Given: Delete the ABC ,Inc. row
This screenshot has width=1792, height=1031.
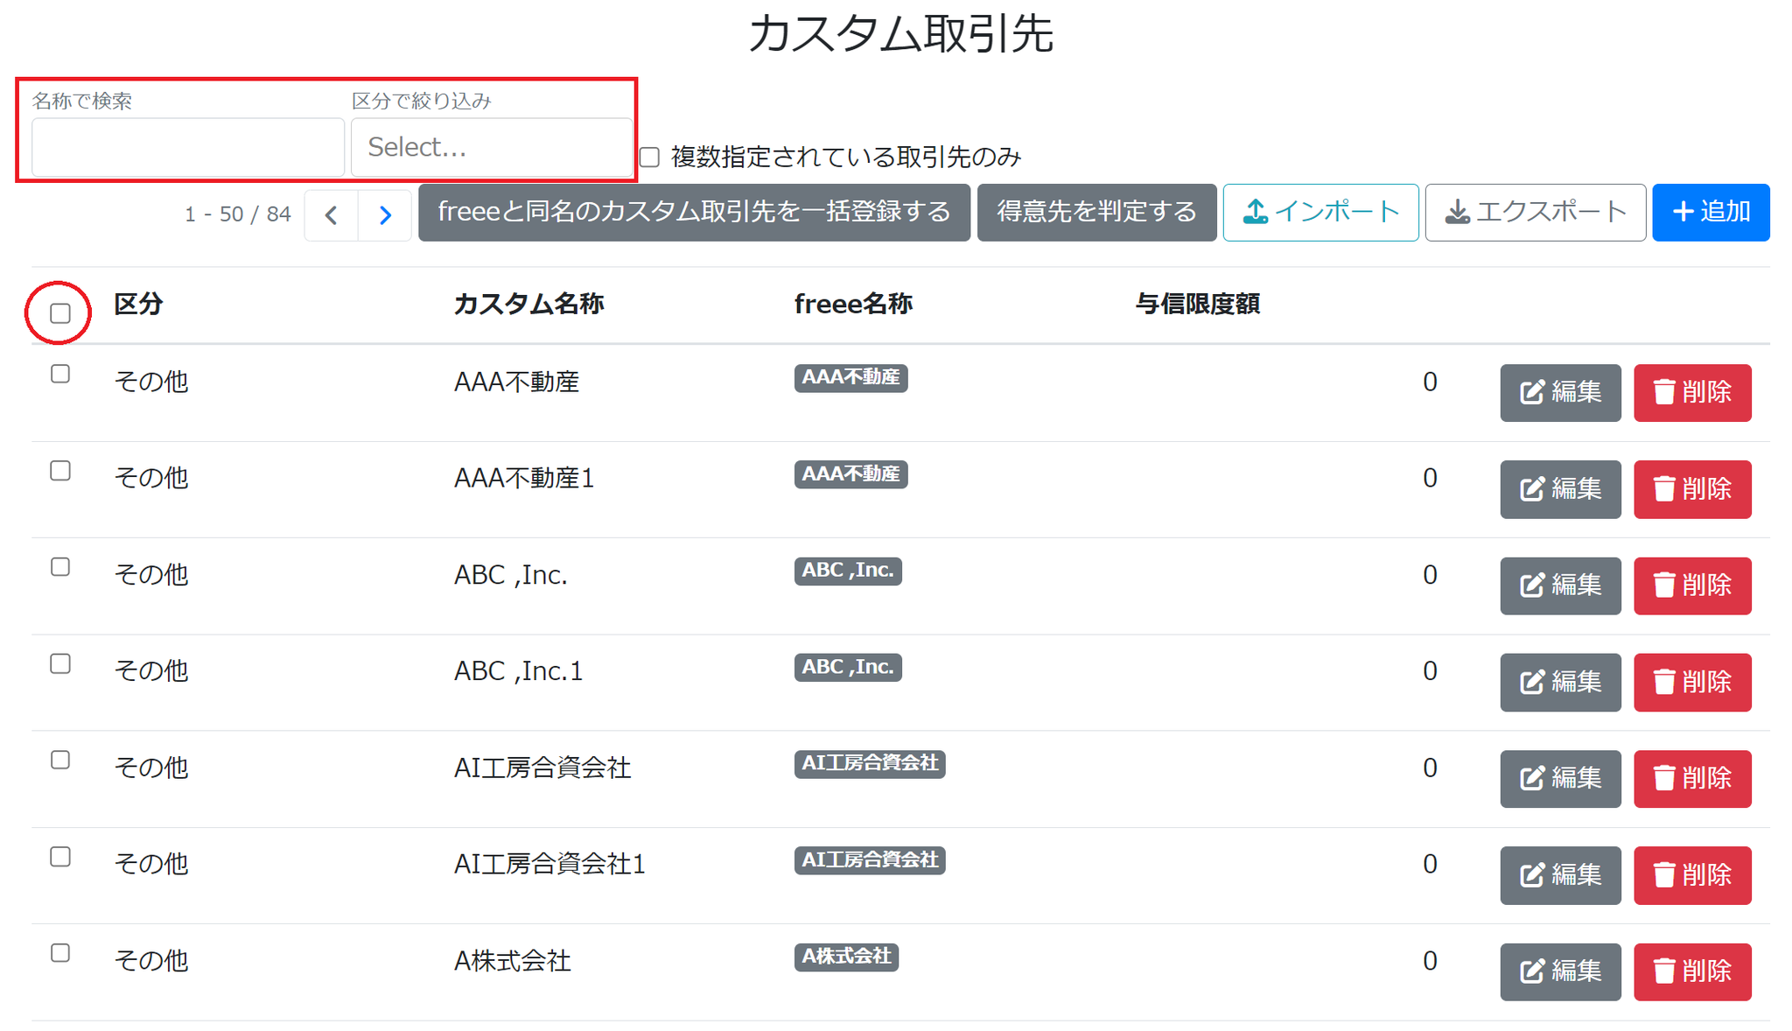Looking at the screenshot, I should 1692,586.
